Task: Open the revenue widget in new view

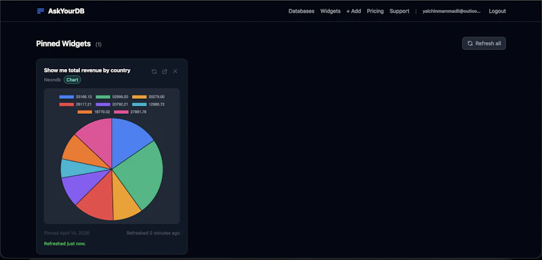Action: [x=165, y=72]
